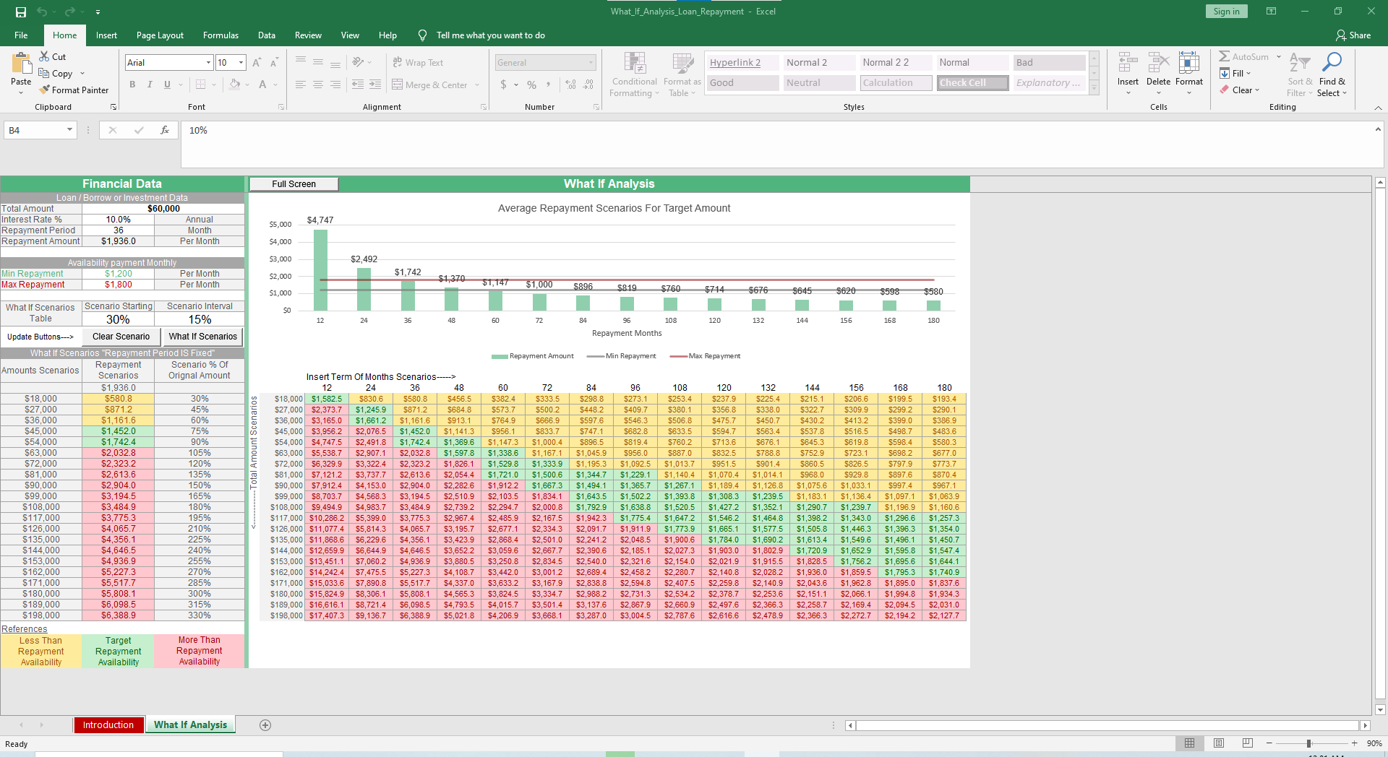Click AutoSum sigma icon

[1225, 56]
